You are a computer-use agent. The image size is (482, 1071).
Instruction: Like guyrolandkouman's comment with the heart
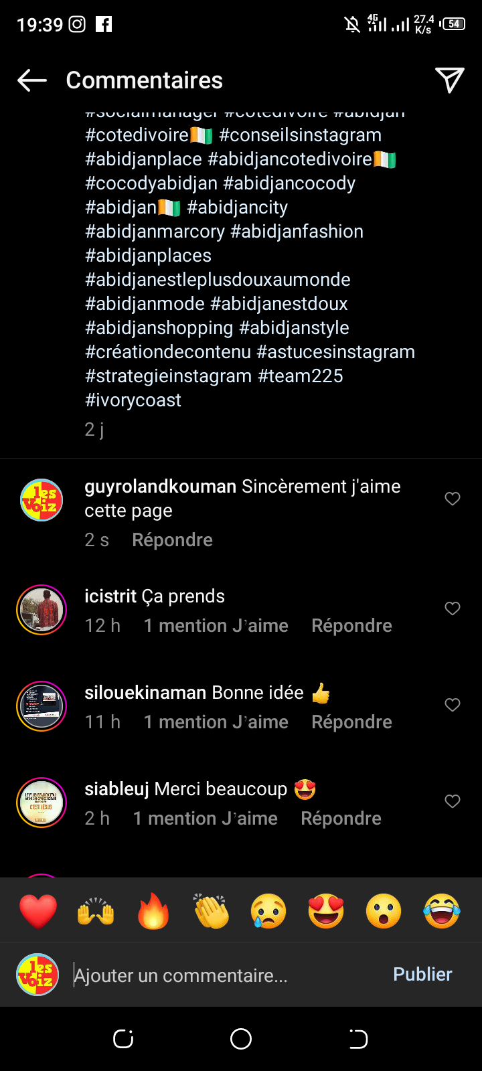tap(453, 499)
